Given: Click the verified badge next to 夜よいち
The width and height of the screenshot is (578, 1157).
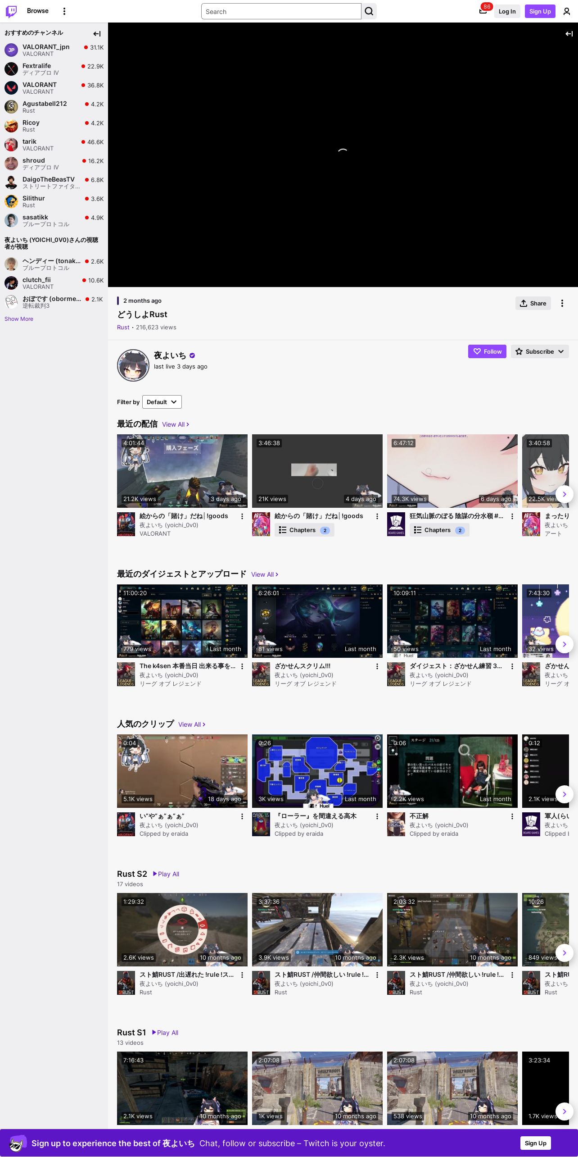Looking at the screenshot, I should [x=192, y=355].
